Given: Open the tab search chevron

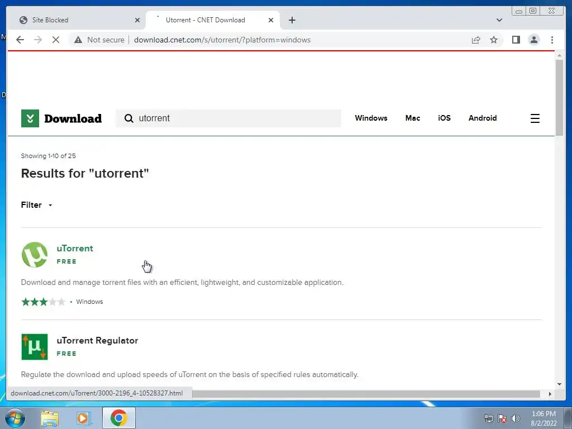Looking at the screenshot, I should pyautogui.click(x=499, y=20).
